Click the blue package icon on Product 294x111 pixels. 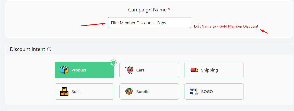[x=64, y=70]
